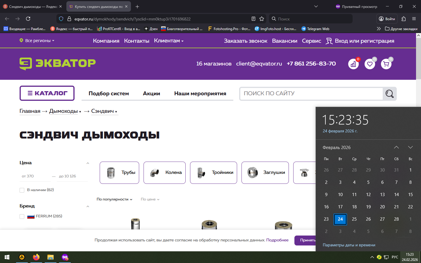The image size is (421, 263).
Task: Select the Тройники category card
Action: coord(213,173)
